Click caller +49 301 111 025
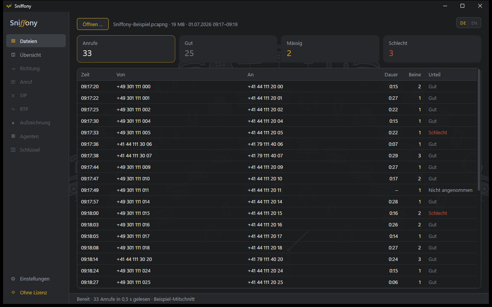This screenshot has width=492, height=307. point(133,282)
